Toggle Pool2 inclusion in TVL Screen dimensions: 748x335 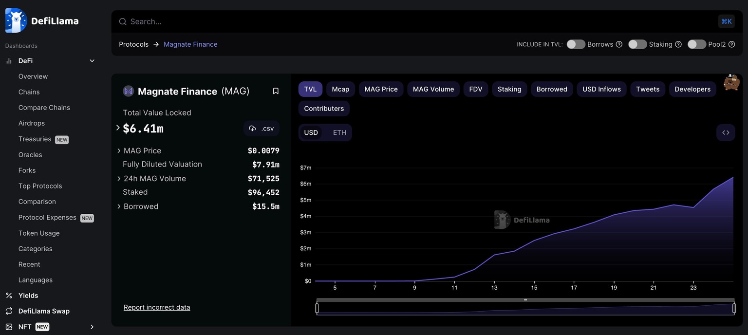tap(696, 44)
